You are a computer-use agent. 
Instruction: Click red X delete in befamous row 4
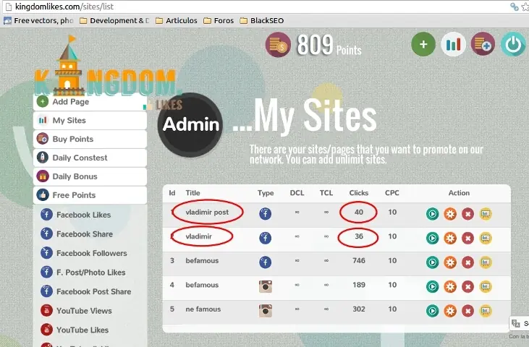point(467,286)
